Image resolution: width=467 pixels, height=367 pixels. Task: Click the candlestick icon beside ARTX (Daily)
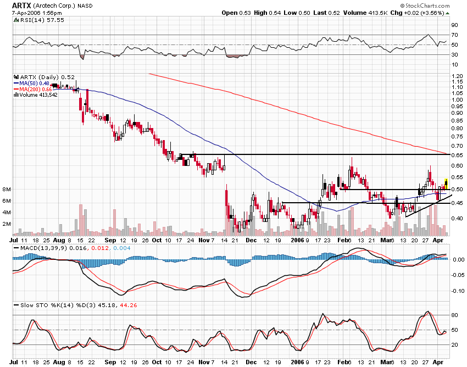(16, 77)
